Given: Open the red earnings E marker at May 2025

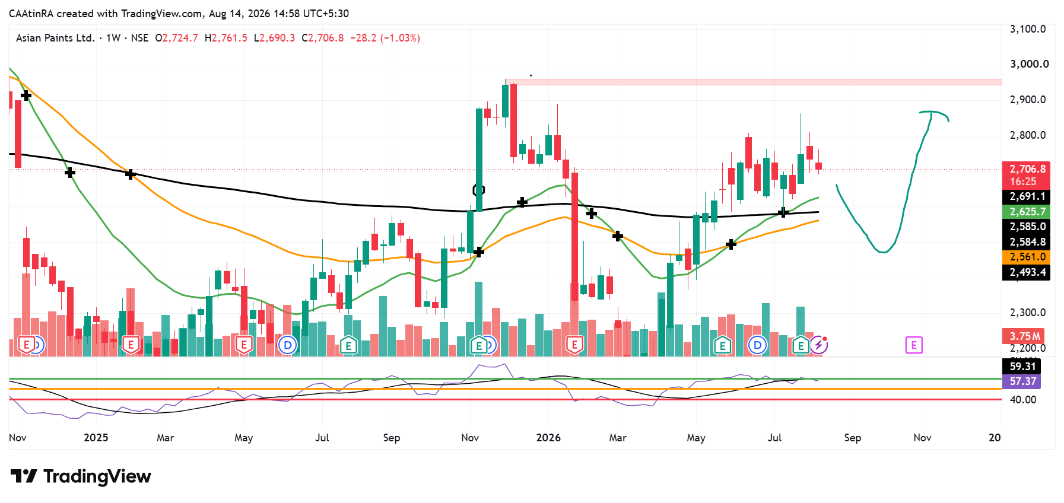Looking at the screenshot, I should tap(244, 345).
